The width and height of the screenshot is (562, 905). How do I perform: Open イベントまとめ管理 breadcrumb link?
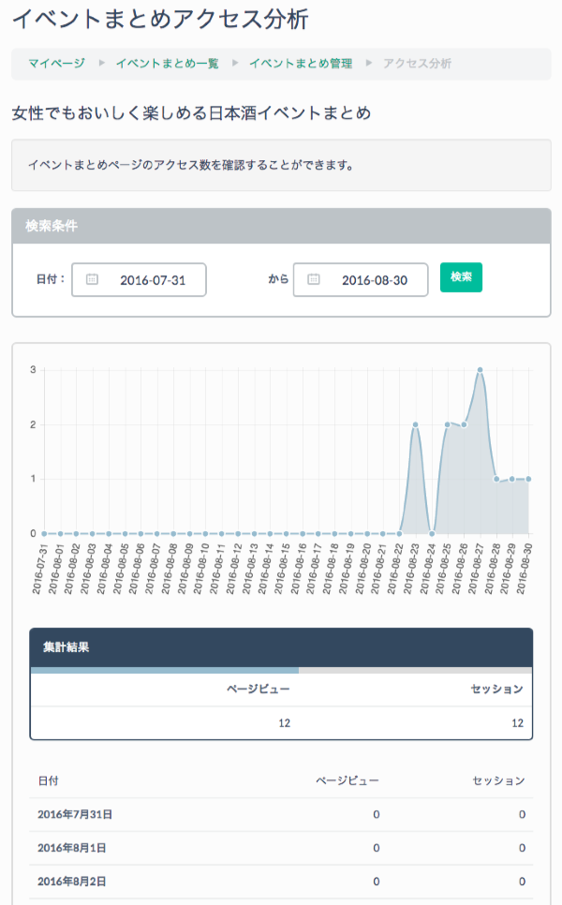point(300,64)
